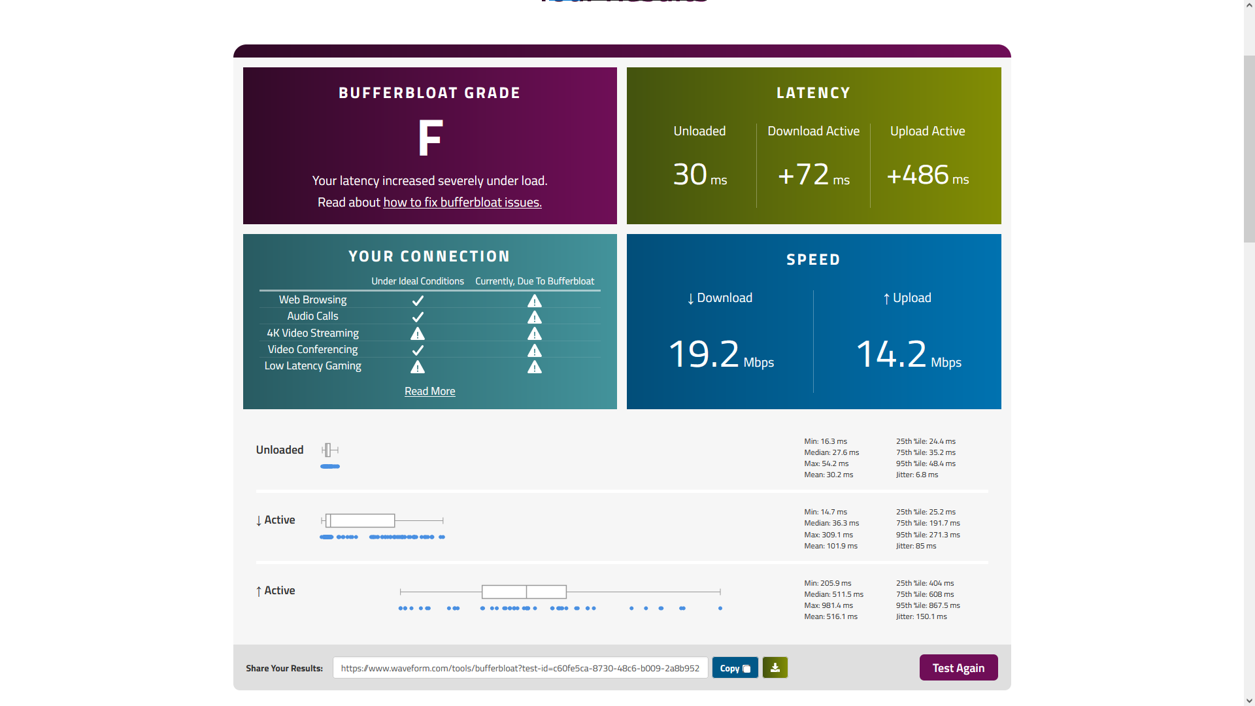
Task: Click the Upload label in Speed panel
Action: pyautogui.click(x=907, y=298)
